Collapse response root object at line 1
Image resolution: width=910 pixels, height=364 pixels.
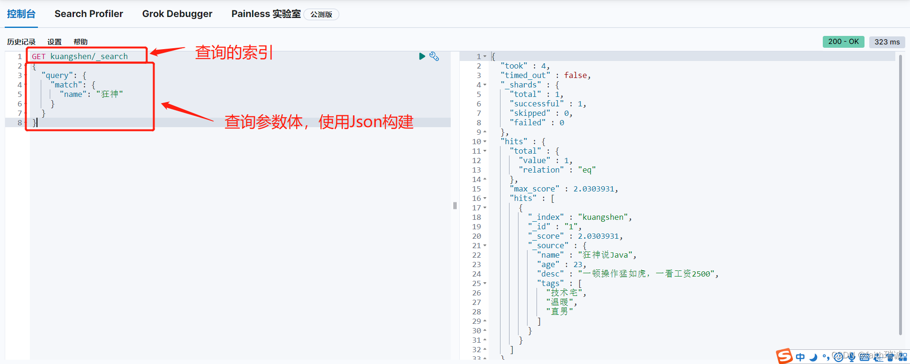[x=485, y=57]
